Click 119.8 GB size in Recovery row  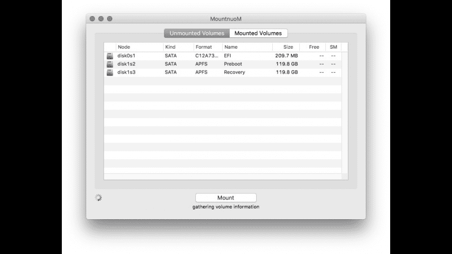(287, 72)
